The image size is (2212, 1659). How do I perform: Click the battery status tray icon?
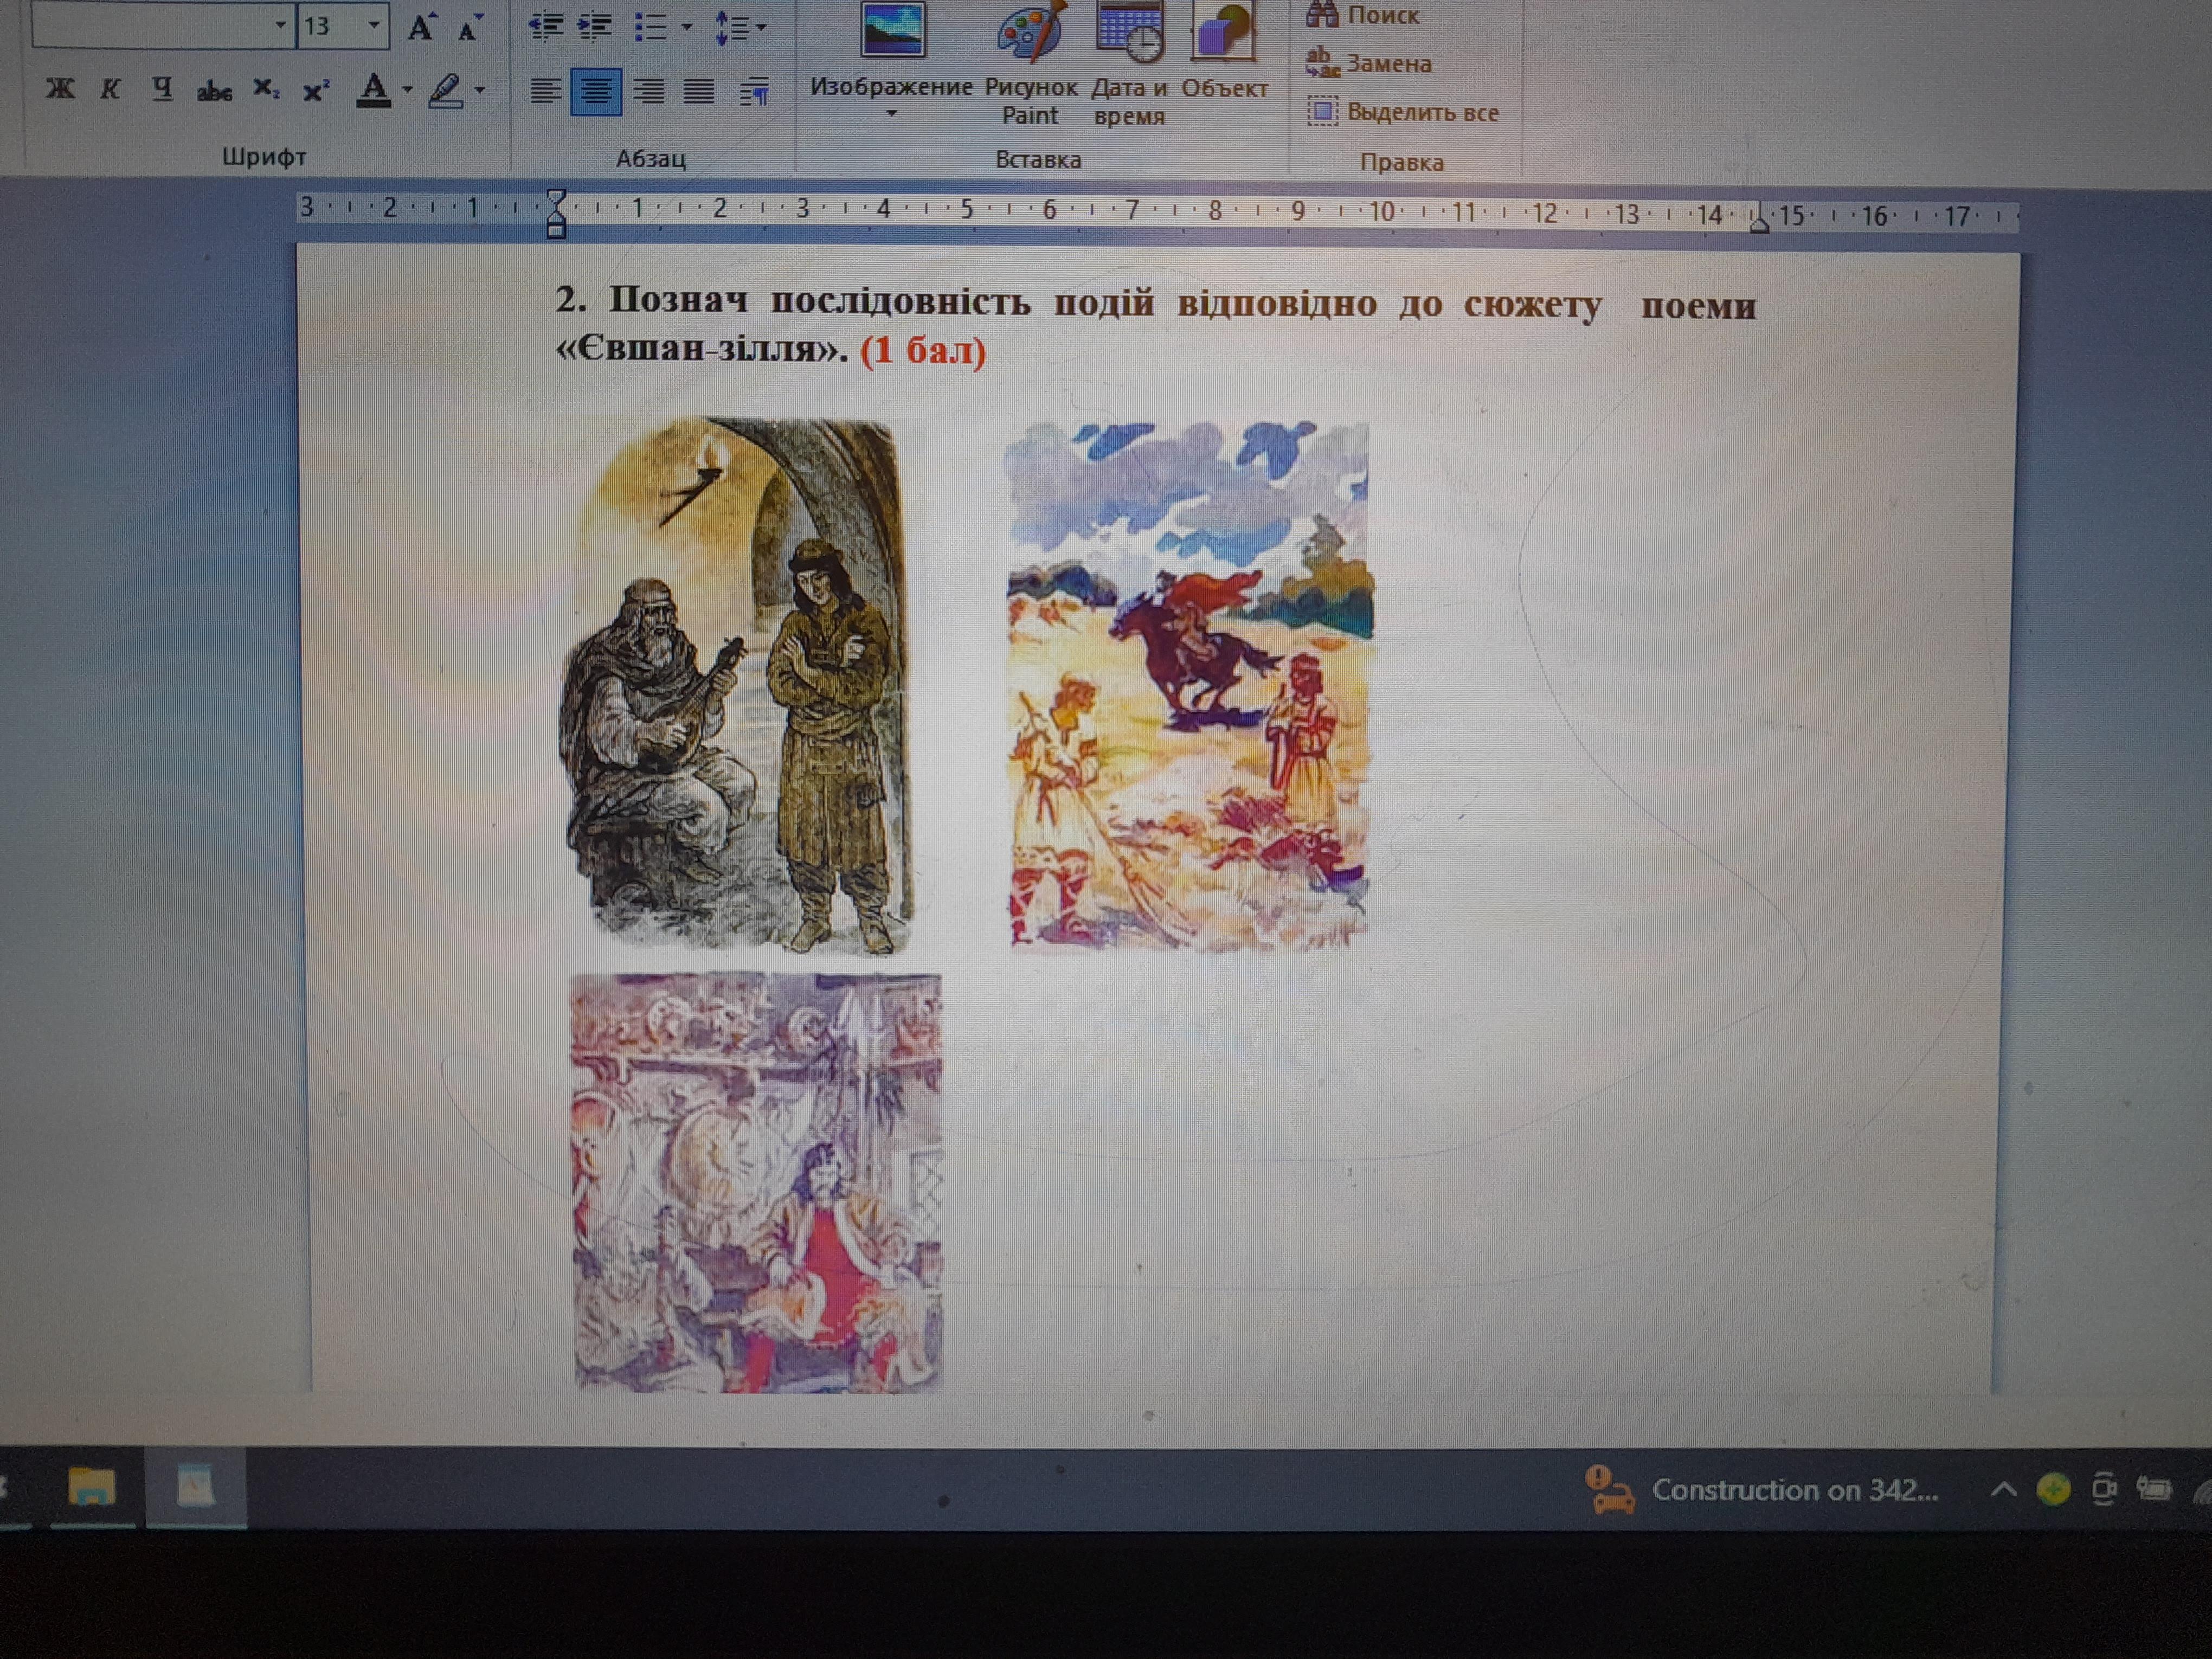(x=2154, y=1490)
